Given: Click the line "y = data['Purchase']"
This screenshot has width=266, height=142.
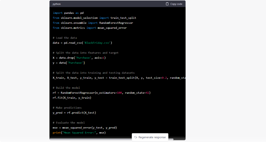Looking at the screenshot, I should [x=69, y=63].
